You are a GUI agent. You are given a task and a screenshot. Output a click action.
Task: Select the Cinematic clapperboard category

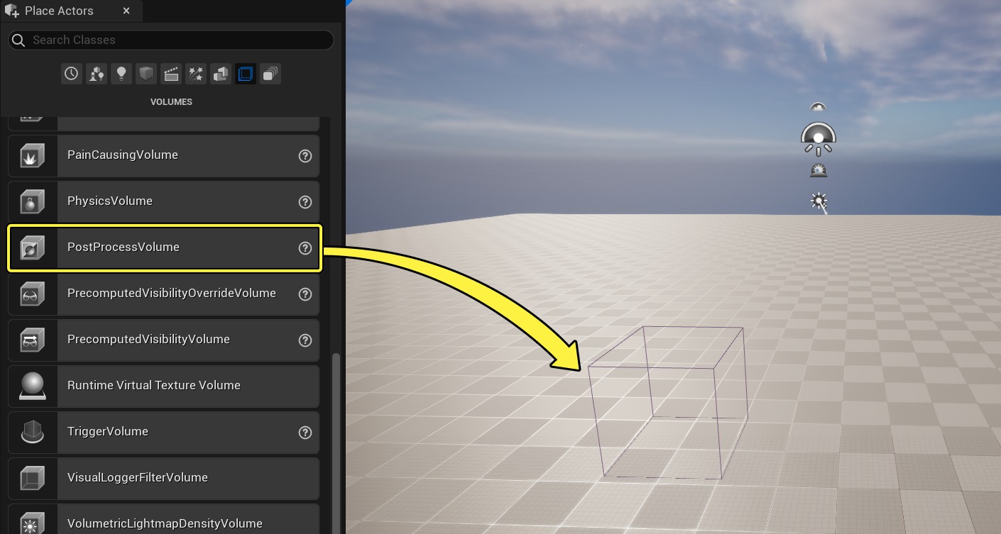coord(170,73)
